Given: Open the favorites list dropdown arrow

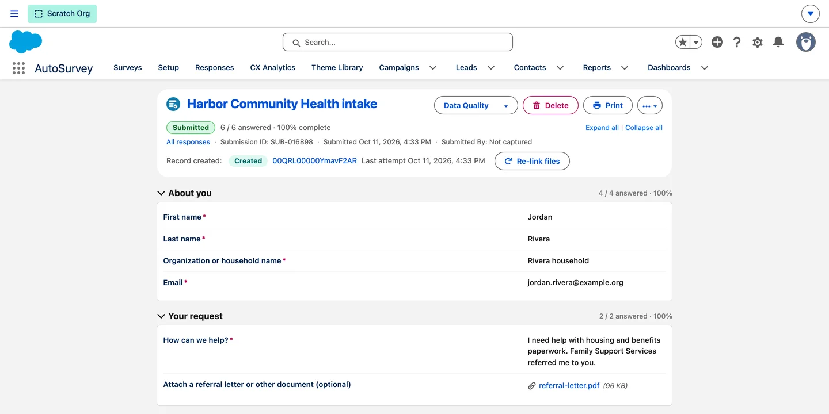Looking at the screenshot, I should [x=696, y=42].
